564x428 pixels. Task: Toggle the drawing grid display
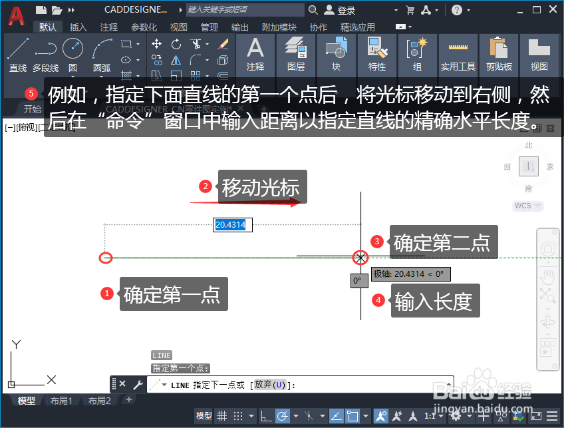[221, 416]
